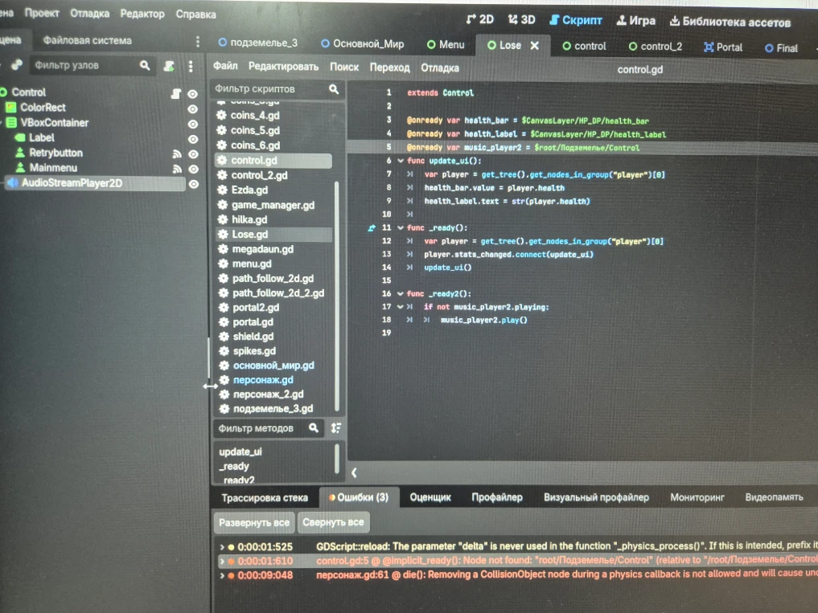Screen dimensions: 818x613
Task: Open scene dock three-dot options menu
Action: 197,41
